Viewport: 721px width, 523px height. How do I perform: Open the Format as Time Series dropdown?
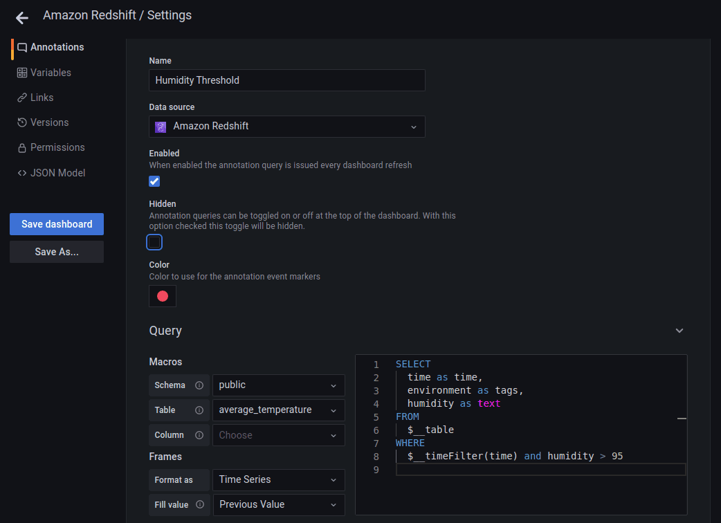(278, 479)
